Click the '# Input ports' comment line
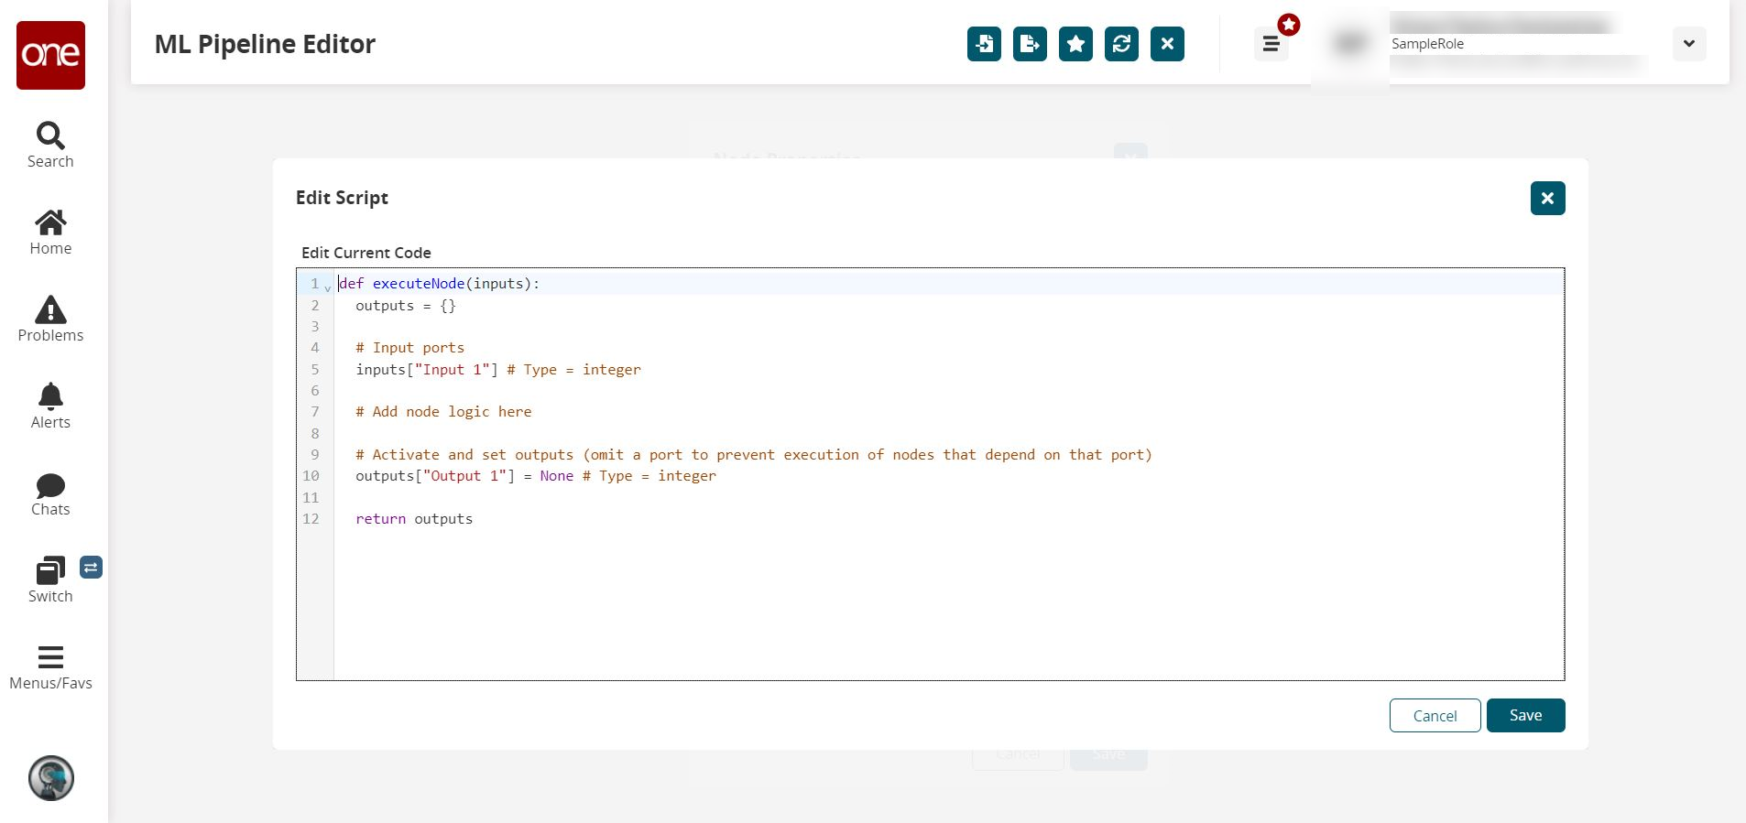This screenshot has height=823, width=1746. tap(409, 348)
